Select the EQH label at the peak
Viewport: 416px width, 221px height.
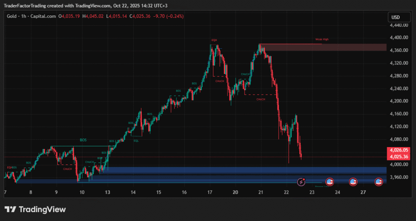(214, 40)
